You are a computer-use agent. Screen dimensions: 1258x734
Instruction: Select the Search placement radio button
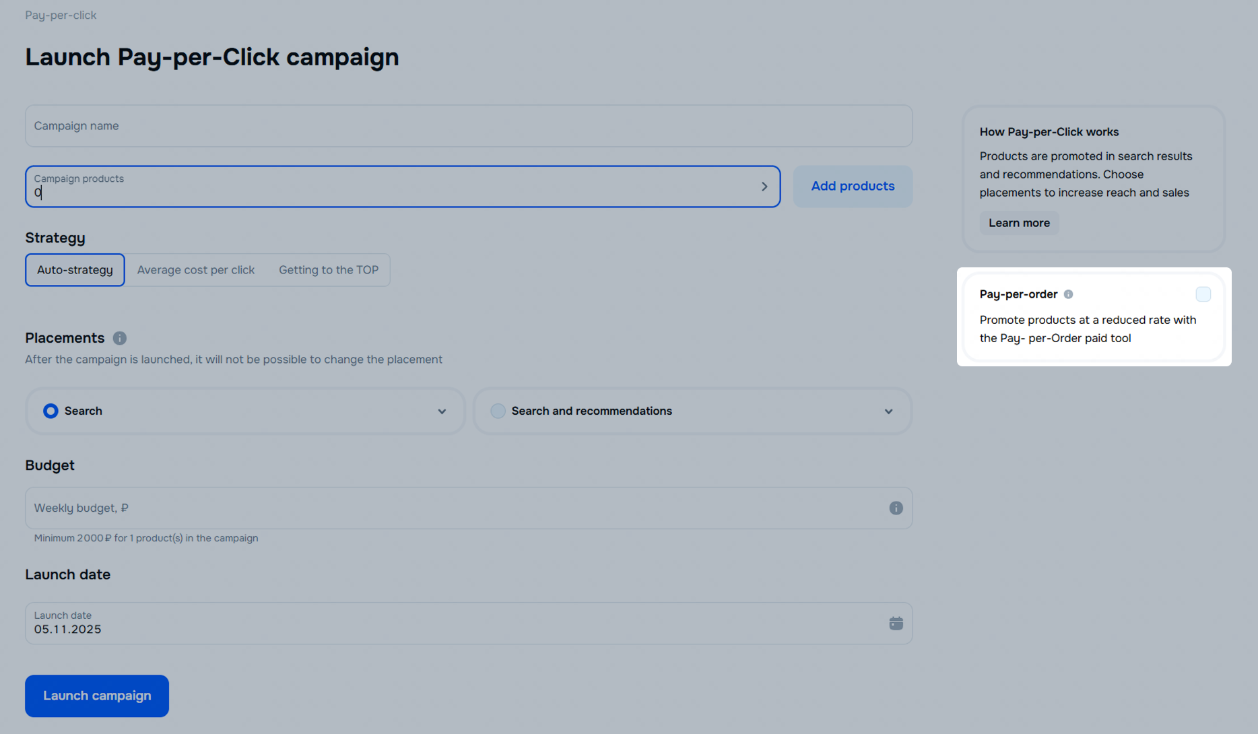(51, 411)
